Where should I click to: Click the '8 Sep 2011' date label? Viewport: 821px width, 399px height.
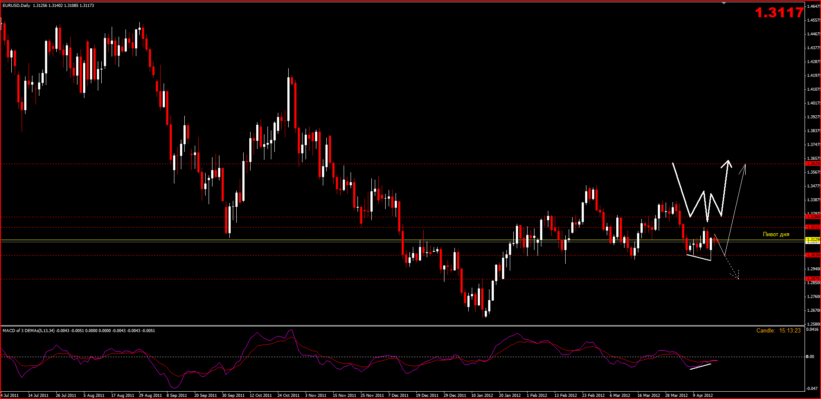coord(177,396)
